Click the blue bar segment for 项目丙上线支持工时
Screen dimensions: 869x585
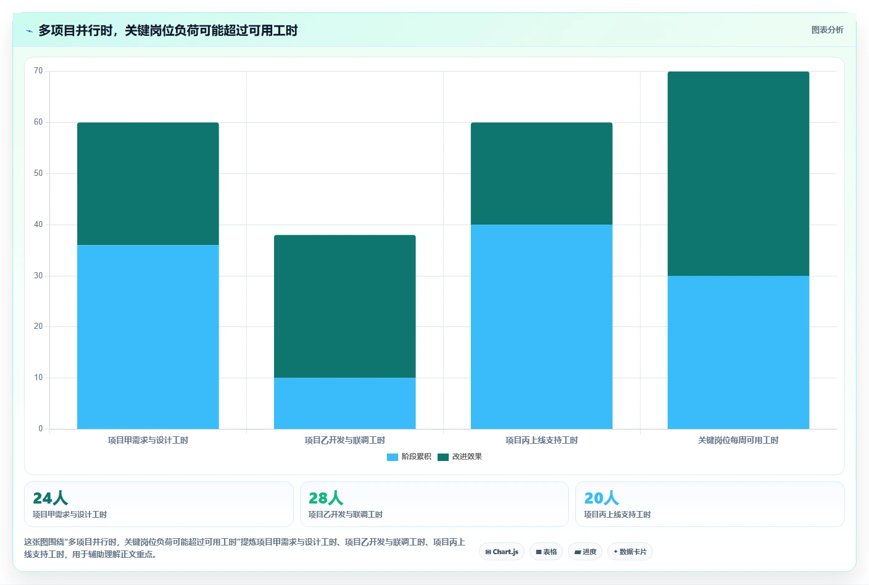pyautogui.click(x=542, y=326)
